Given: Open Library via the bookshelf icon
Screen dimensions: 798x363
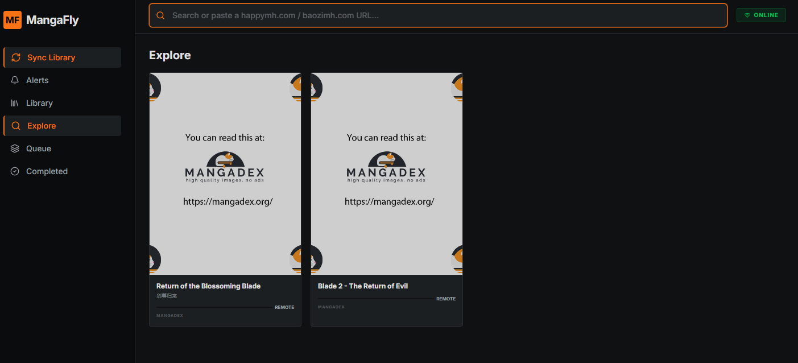Looking at the screenshot, I should click(x=15, y=102).
